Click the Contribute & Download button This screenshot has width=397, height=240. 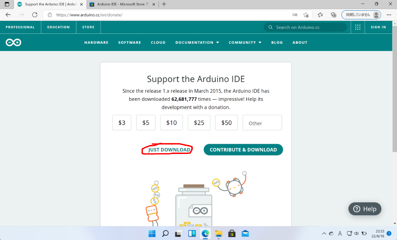(x=243, y=149)
